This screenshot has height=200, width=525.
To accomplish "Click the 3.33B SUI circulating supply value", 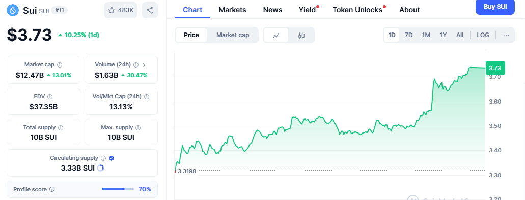I will (x=78, y=168).
